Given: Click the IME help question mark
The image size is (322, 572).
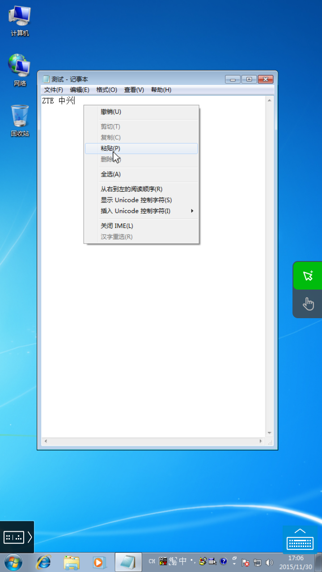Looking at the screenshot, I should (x=223, y=561).
